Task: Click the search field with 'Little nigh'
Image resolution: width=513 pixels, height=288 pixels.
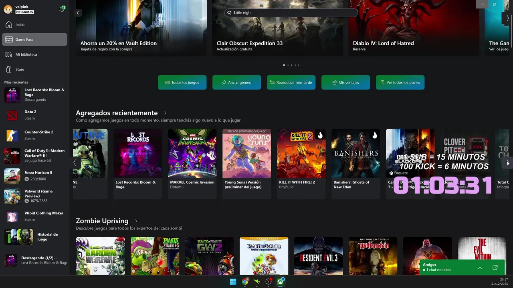Action: [x=291, y=13]
